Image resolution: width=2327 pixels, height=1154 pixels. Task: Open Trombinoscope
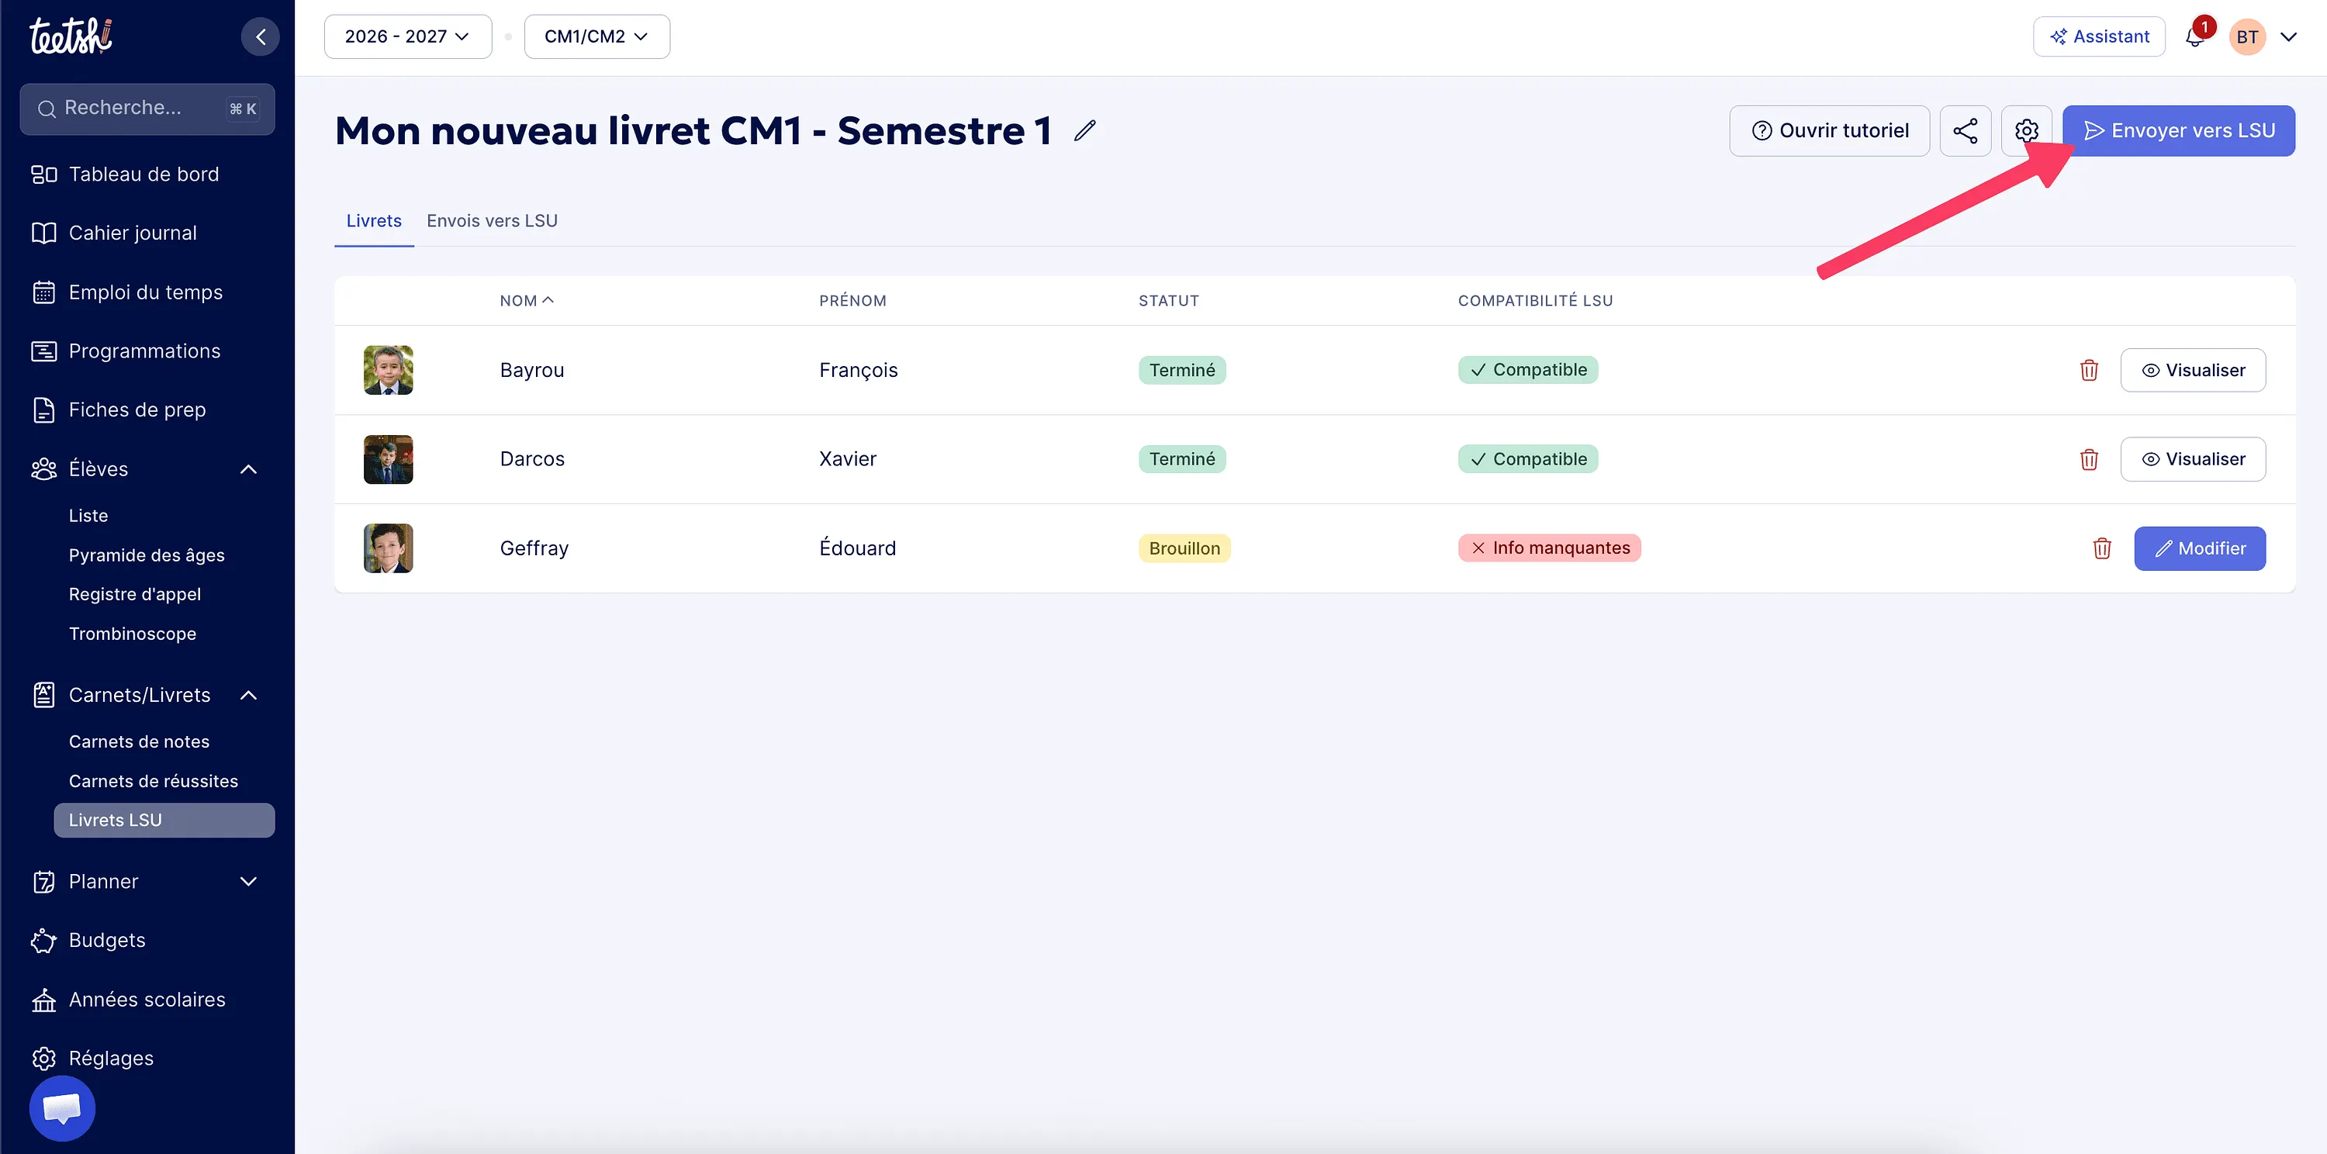point(132,634)
